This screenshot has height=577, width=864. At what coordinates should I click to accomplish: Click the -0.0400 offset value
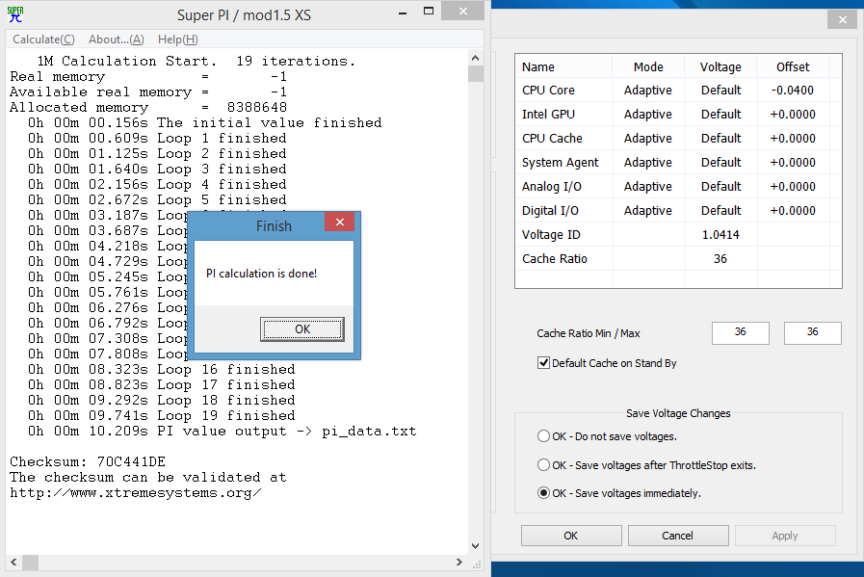(x=793, y=91)
